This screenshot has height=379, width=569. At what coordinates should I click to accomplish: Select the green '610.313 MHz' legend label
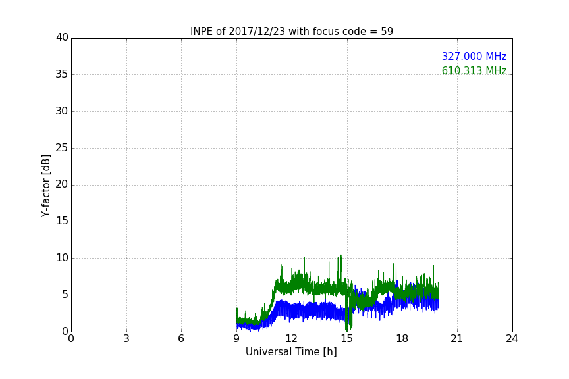[x=474, y=70]
